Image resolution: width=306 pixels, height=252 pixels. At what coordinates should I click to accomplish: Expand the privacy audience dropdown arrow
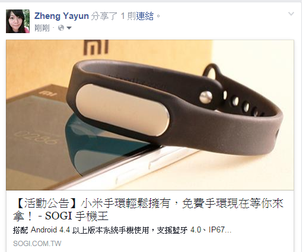tap(69, 28)
